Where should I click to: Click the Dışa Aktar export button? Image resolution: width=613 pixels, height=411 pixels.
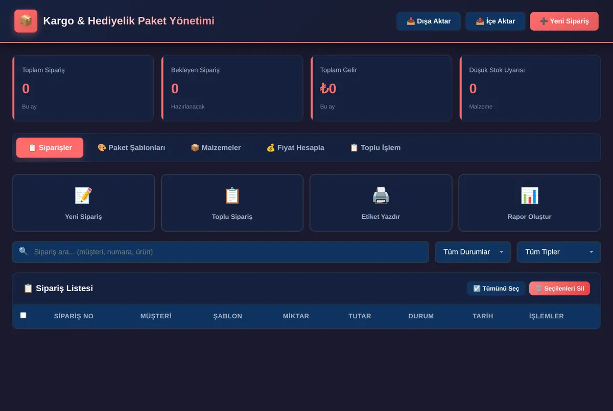coord(429,21)
